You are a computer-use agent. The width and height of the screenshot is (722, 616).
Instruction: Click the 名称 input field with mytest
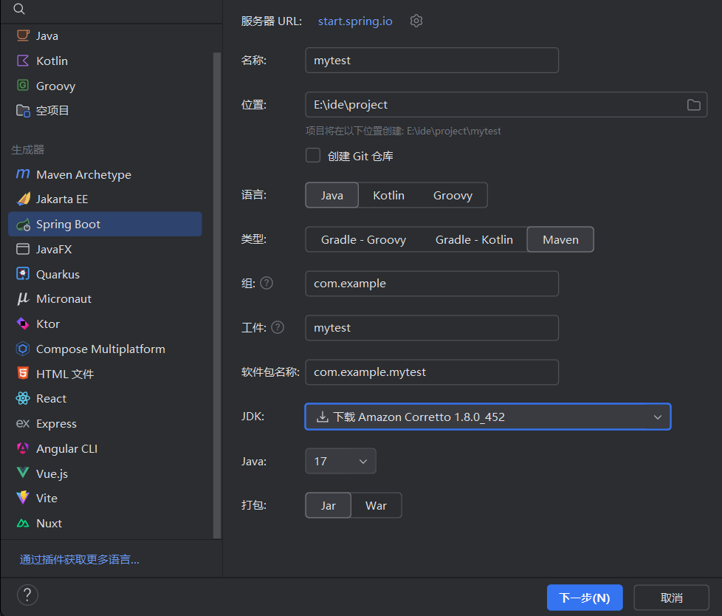point(431,61)
